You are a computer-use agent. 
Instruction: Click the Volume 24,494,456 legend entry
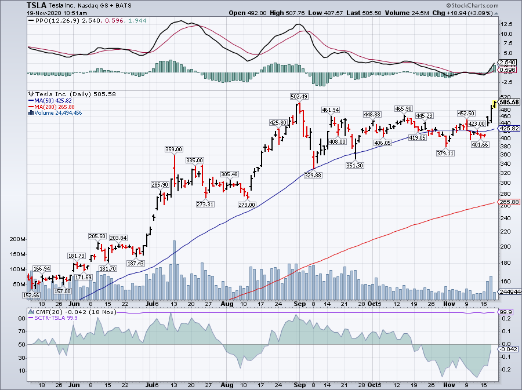click(x=58, y=112)
